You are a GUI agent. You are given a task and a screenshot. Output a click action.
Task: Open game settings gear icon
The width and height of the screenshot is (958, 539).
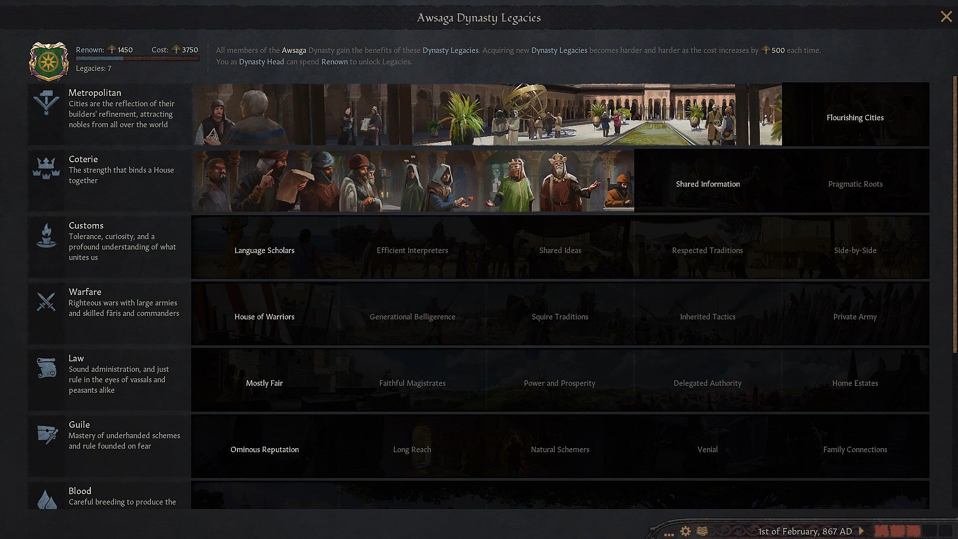point(686,531)
